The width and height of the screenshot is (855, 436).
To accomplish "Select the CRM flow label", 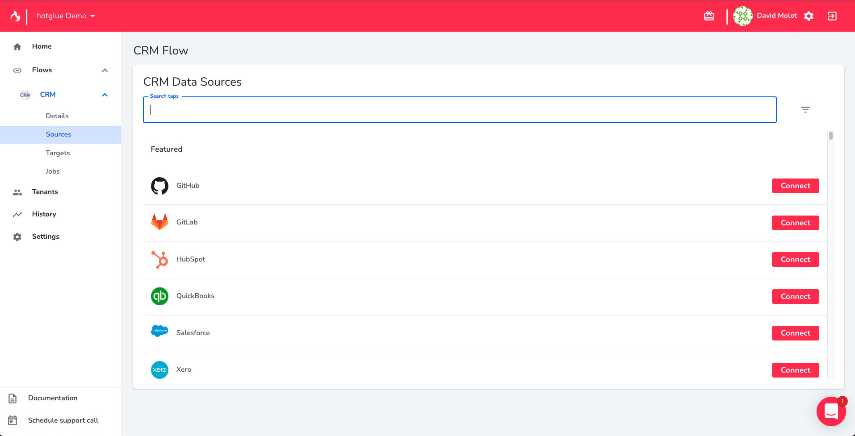I will 48,95.
